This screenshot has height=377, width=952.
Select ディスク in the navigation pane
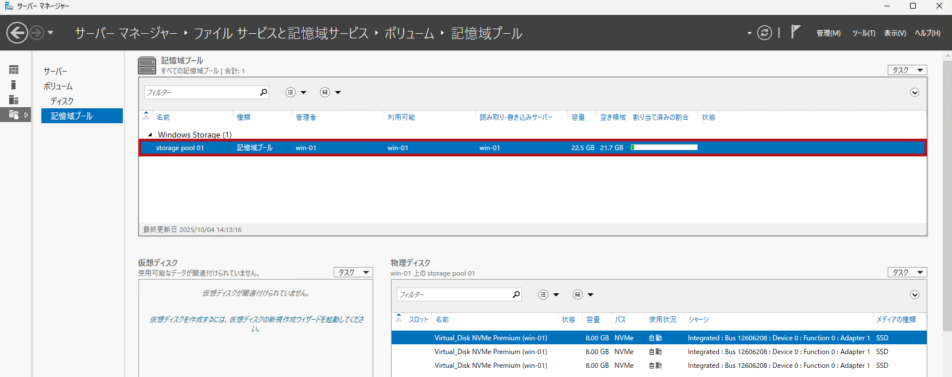tap(62, 101)
